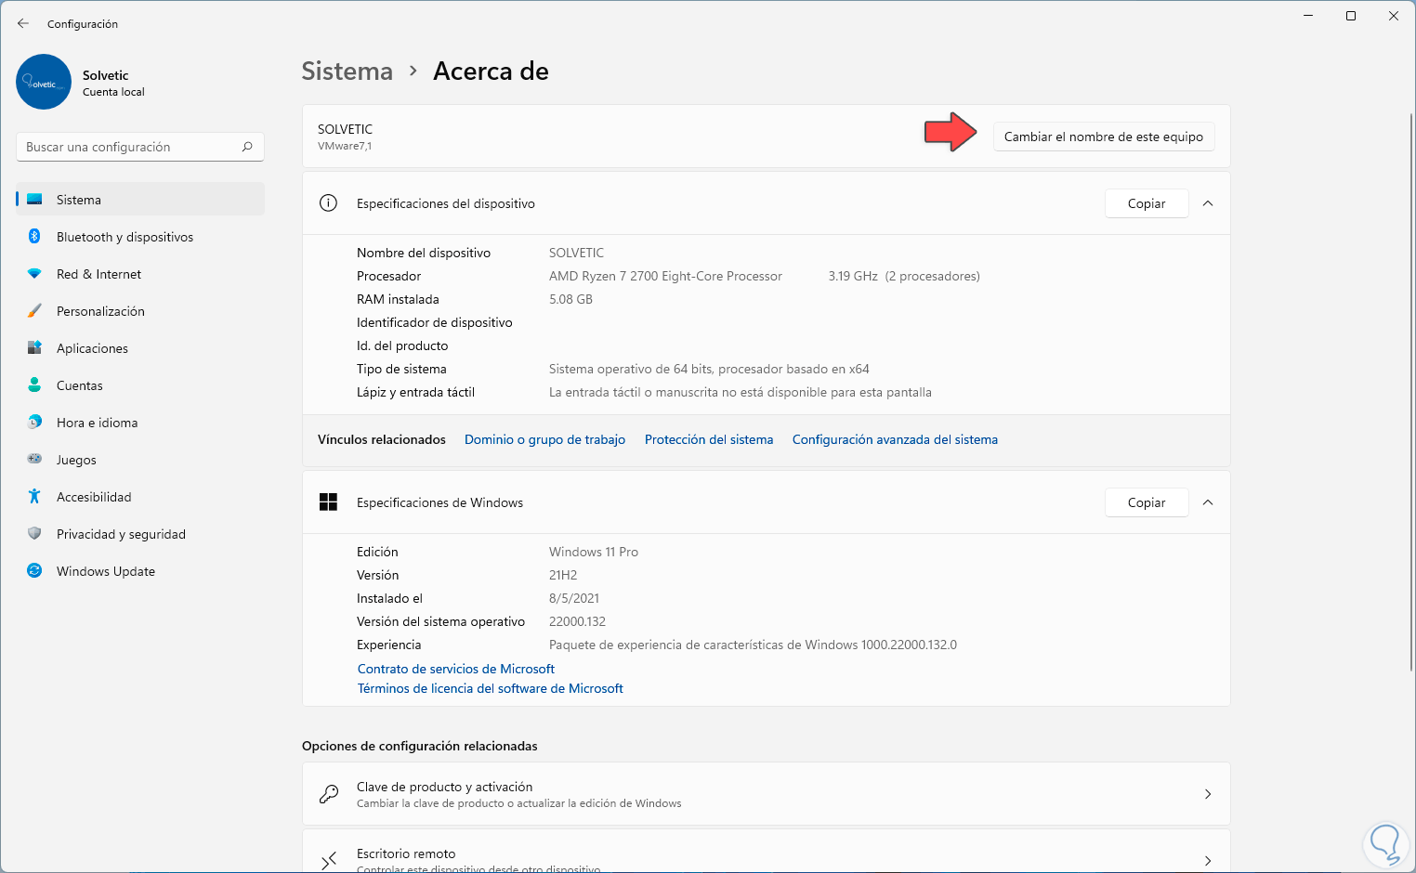Open Red & Internet settings
Viewport: 1416px width, 873px height.
tap(140, 274)
